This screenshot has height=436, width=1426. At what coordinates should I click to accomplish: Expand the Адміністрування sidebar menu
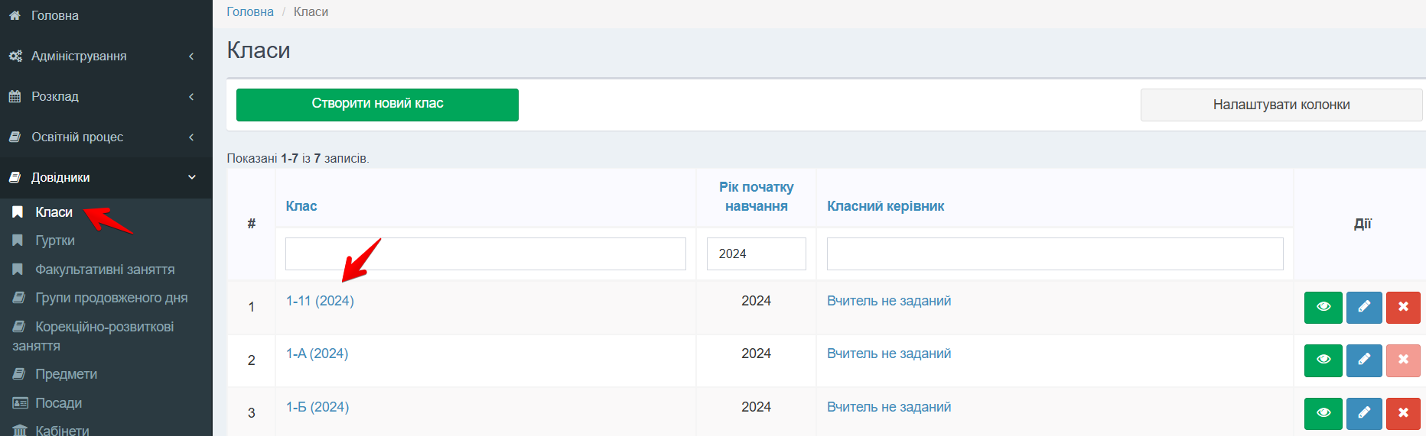(106, 56)
